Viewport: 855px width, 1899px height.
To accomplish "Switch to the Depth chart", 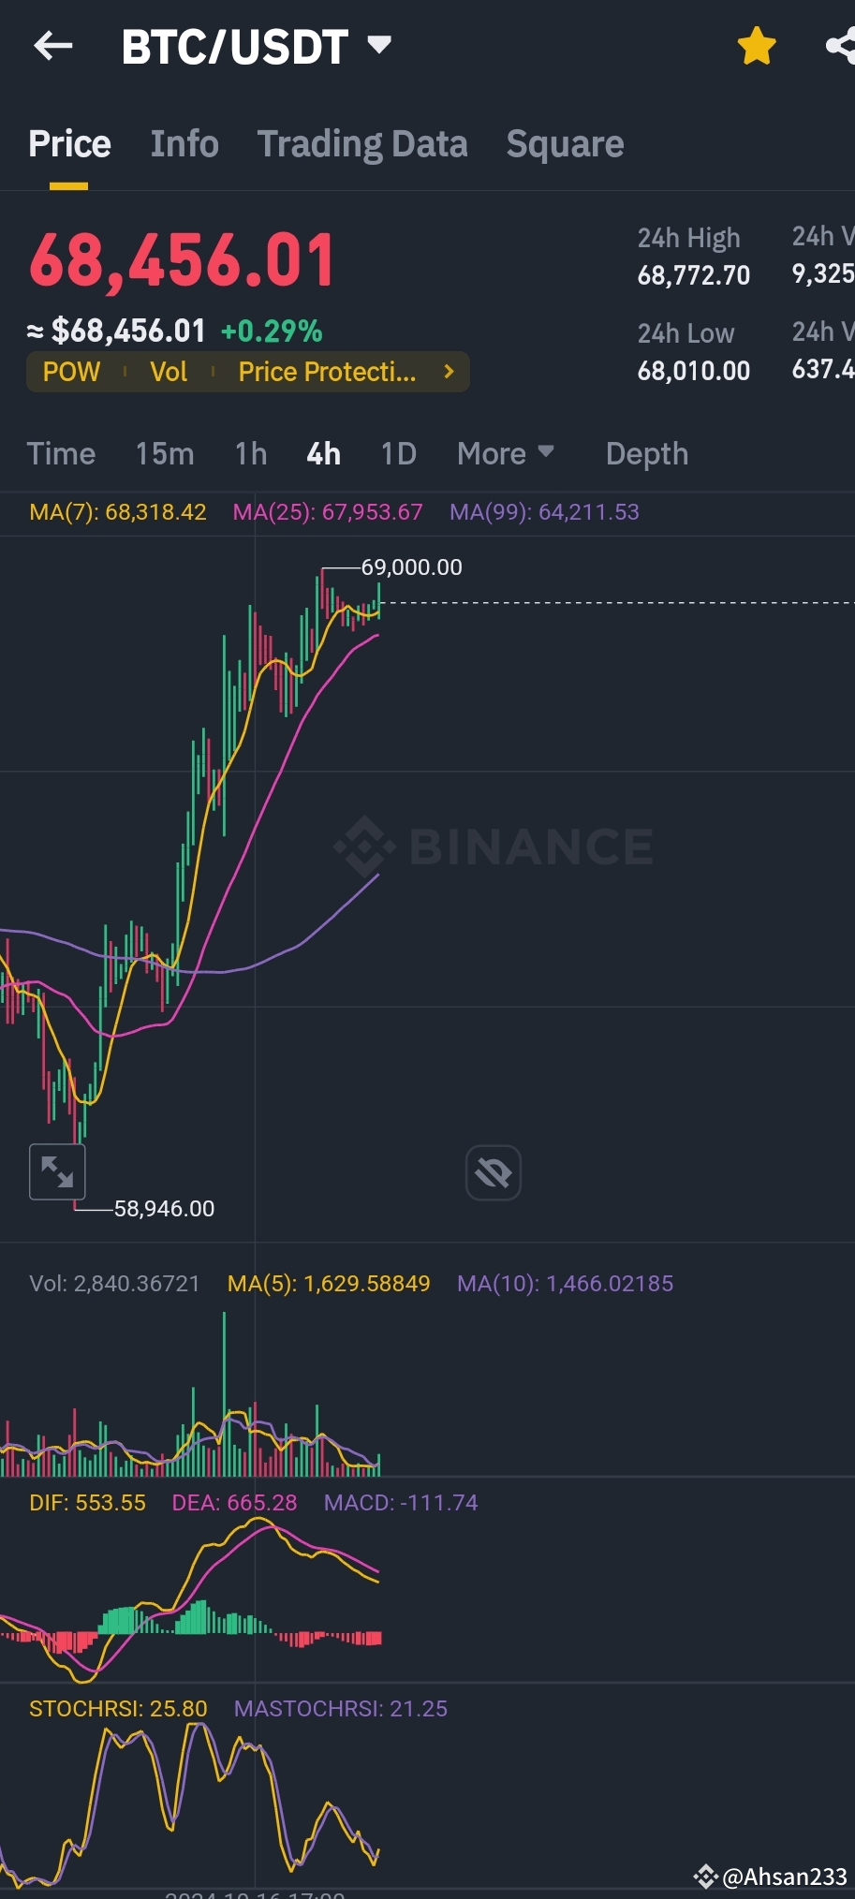I will pos(647,454).
